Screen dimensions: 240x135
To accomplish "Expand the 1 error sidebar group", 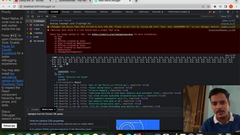I will pyautogui.click(x=27, y=29).
